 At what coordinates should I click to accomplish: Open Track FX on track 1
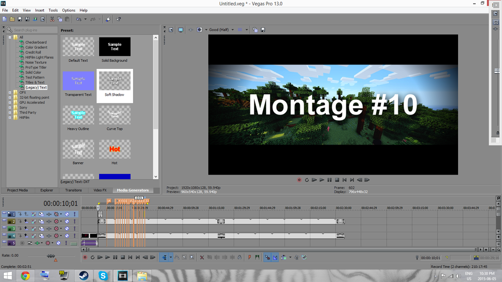49,214
